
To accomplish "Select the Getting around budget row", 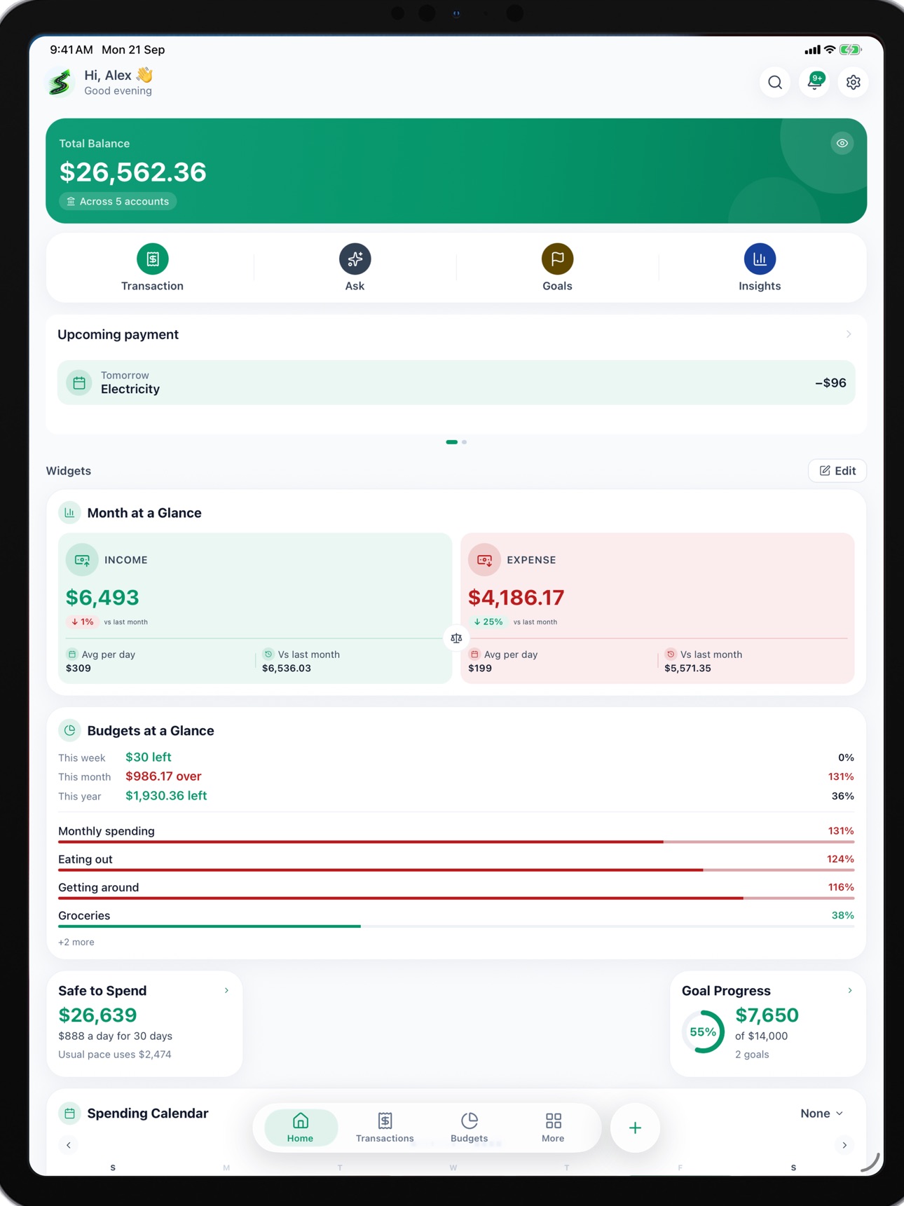I will 456,891.
